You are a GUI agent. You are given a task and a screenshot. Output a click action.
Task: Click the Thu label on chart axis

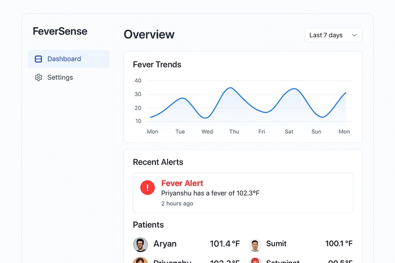pos(234,132)
